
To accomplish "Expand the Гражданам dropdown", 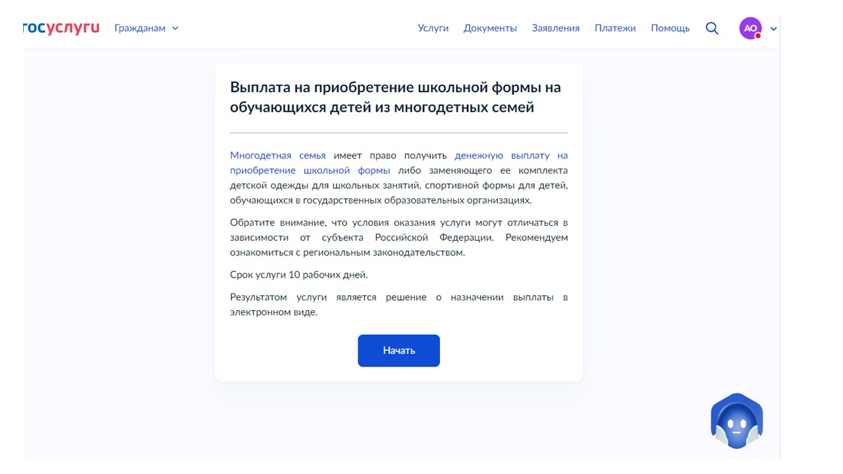I will point(146,28).
